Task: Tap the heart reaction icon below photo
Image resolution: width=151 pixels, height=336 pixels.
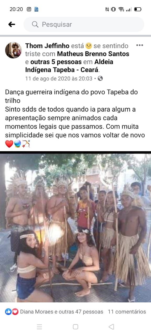Action: coord(15,312)
